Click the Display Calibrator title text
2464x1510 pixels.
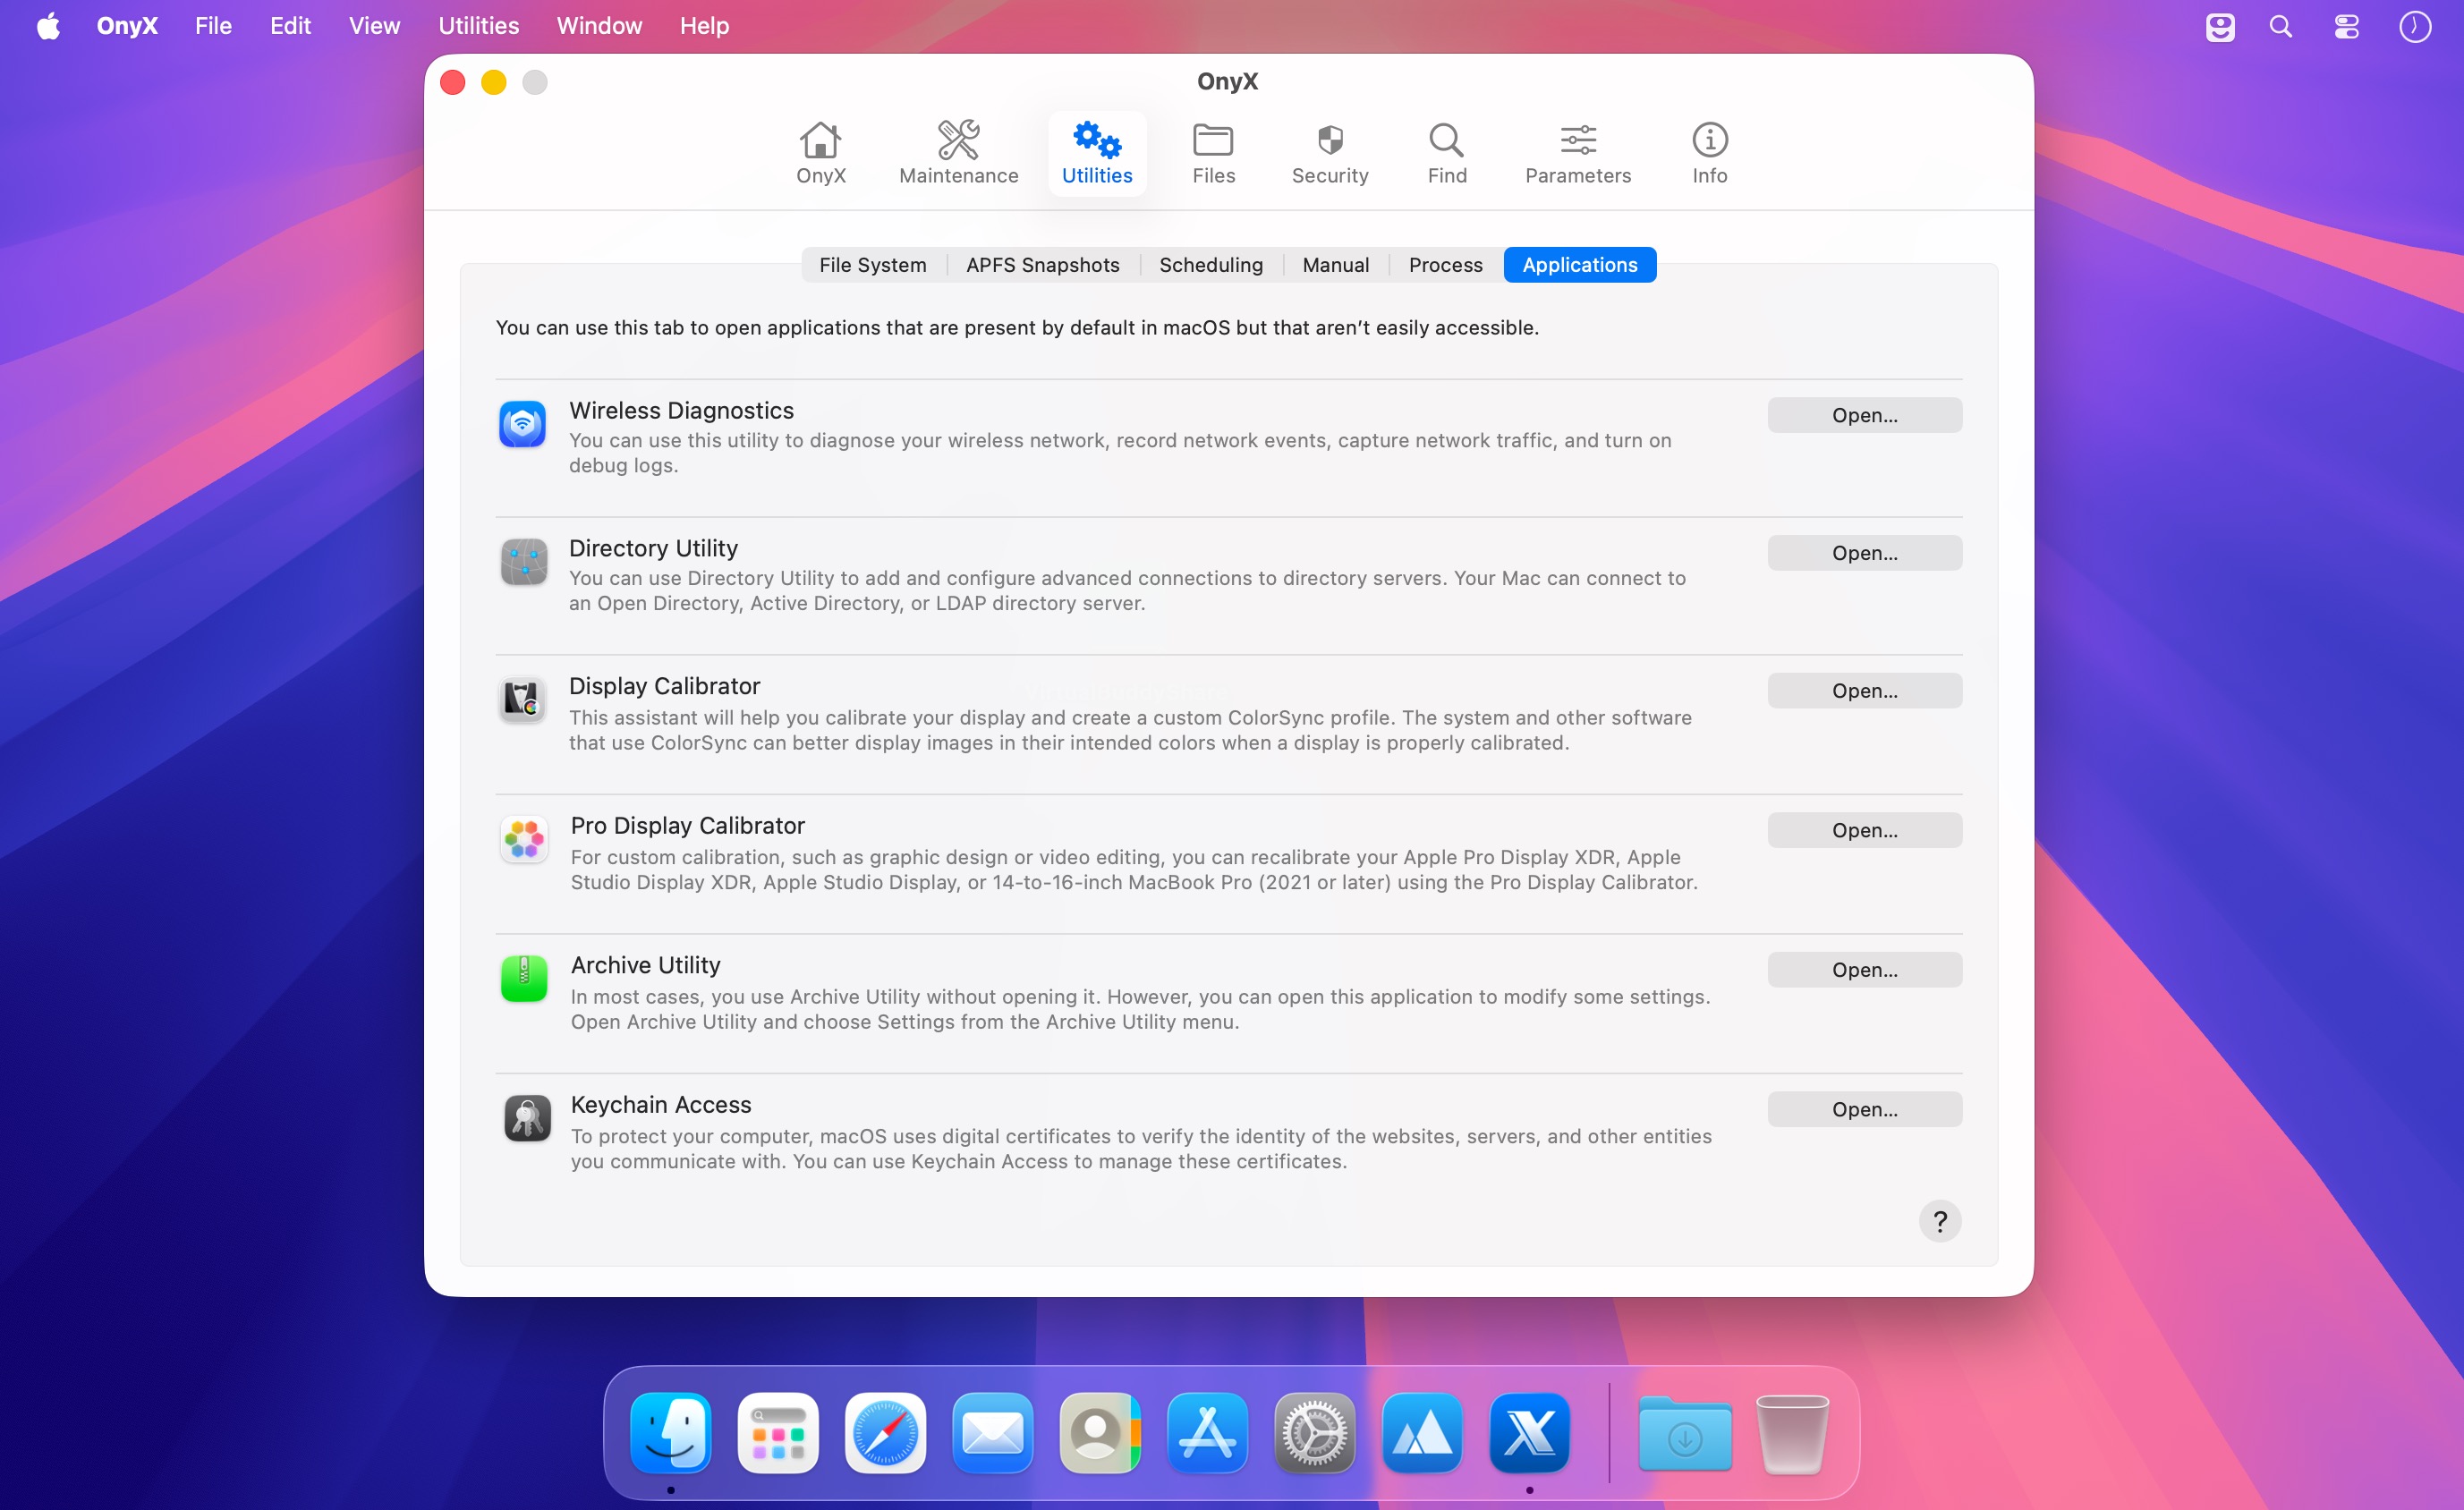pos(664,686)
